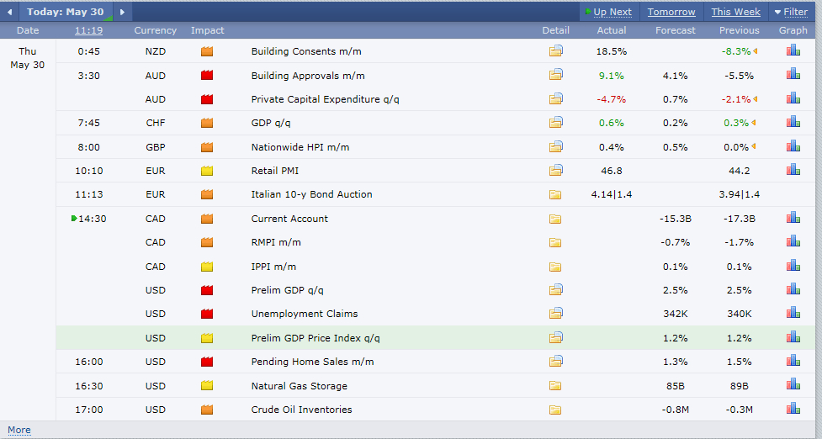The height and width of the screenshot is (439, 822).
Task: Click Crude Oil Inventories event name
Action: 301,410
